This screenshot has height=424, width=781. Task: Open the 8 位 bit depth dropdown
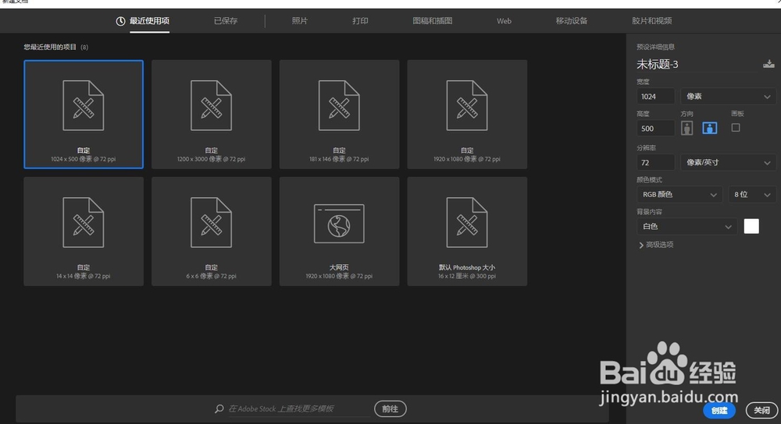(x=751, y=194)
